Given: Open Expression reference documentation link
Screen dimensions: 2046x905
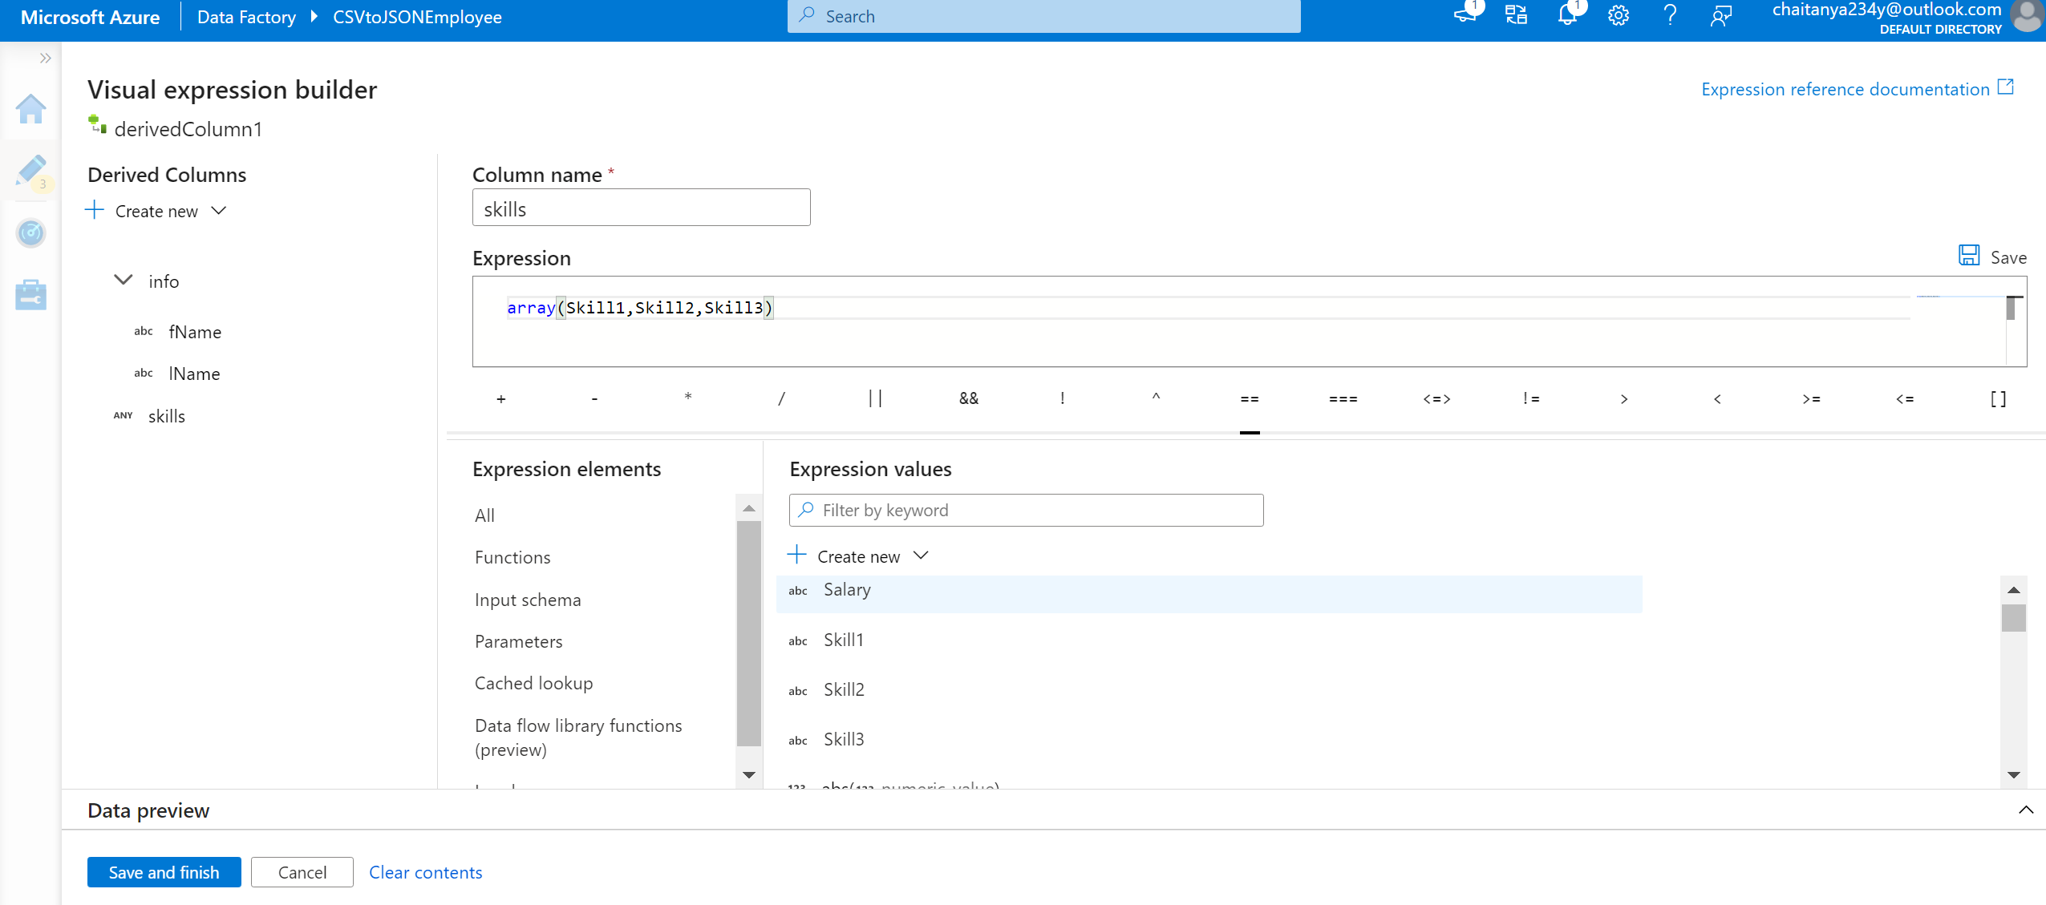Looking at the screenshot, I should (1845, 90).
